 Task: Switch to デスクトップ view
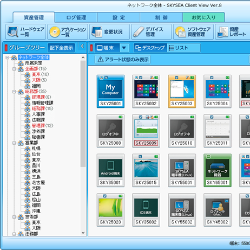[150, 48]
